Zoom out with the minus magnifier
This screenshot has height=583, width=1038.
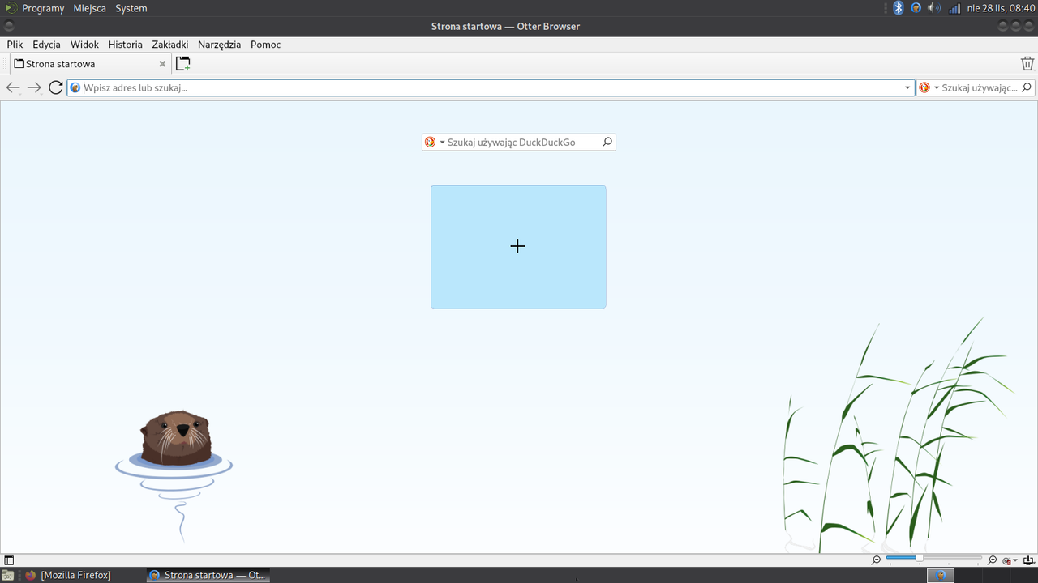click(x=877, y=560)
